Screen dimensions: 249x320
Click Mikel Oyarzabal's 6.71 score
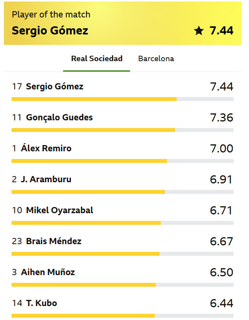pyautogui.click(x=222, y=210)
